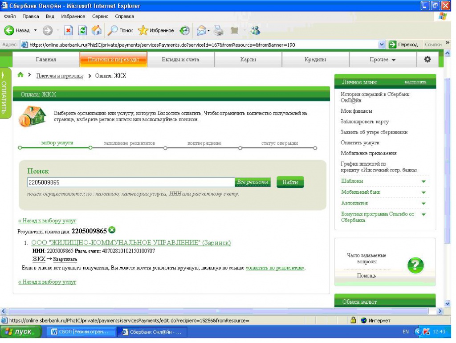Open the Правка menu

[31, 16]
